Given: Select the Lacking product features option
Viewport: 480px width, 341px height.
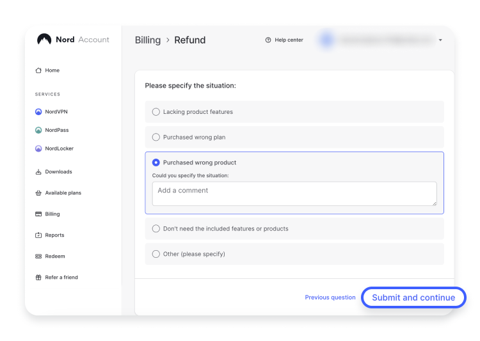Looking at the screenshot, I should click(156, 112).
